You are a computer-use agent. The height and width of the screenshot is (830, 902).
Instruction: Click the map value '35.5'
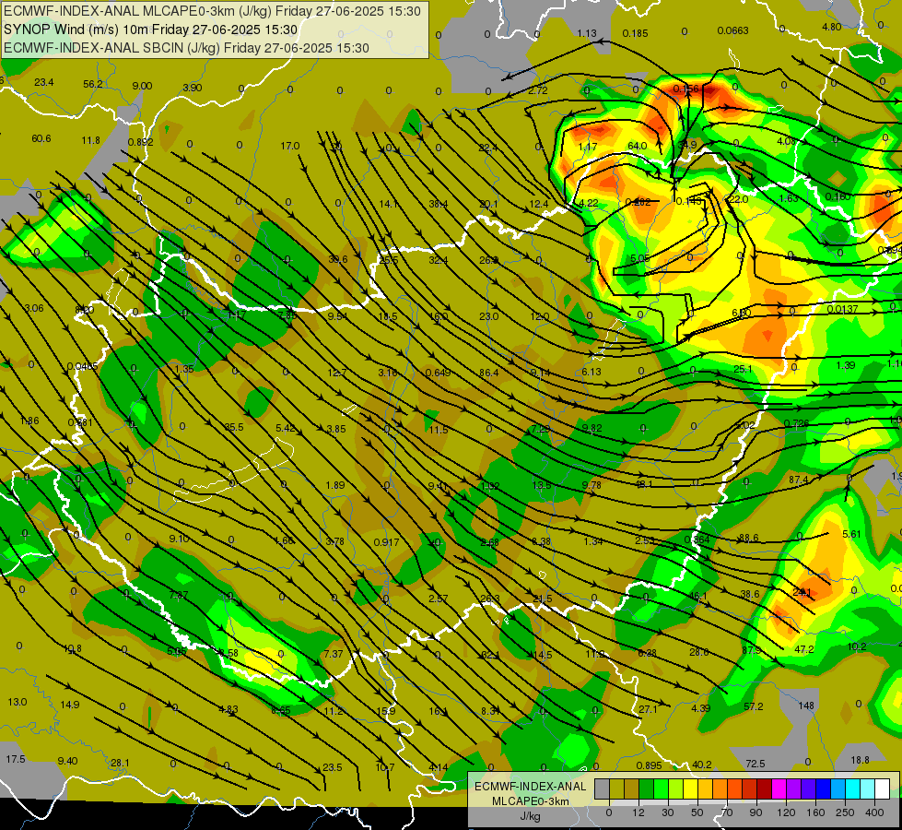pos(233,427)
